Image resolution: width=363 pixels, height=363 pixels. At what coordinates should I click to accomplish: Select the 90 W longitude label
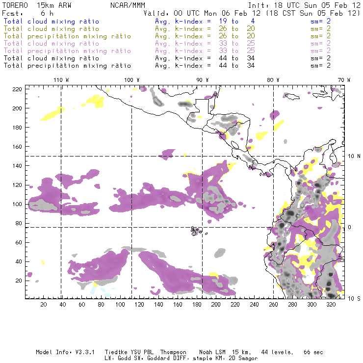coord(202,80)
